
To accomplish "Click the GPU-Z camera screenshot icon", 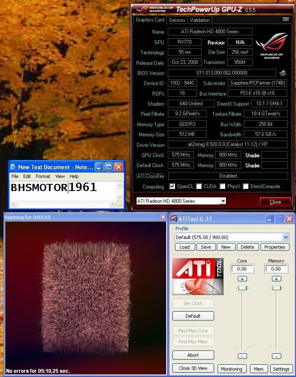I will (285, 19).
